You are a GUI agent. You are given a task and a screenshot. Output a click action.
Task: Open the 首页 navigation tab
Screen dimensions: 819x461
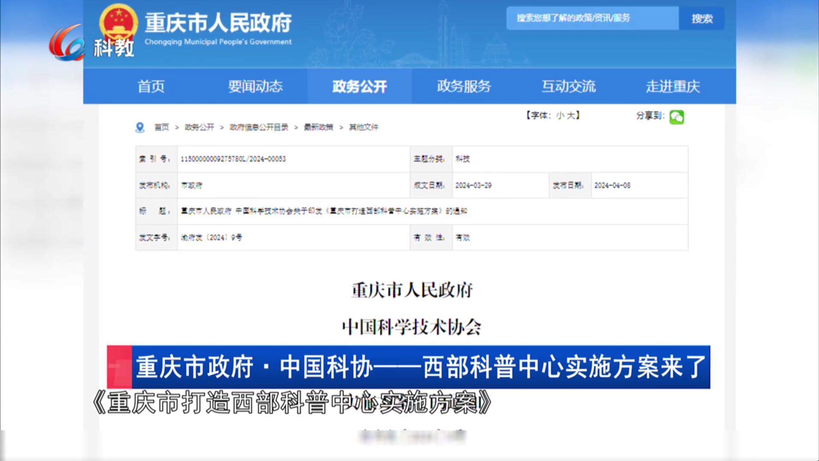[x=151, y=87]
